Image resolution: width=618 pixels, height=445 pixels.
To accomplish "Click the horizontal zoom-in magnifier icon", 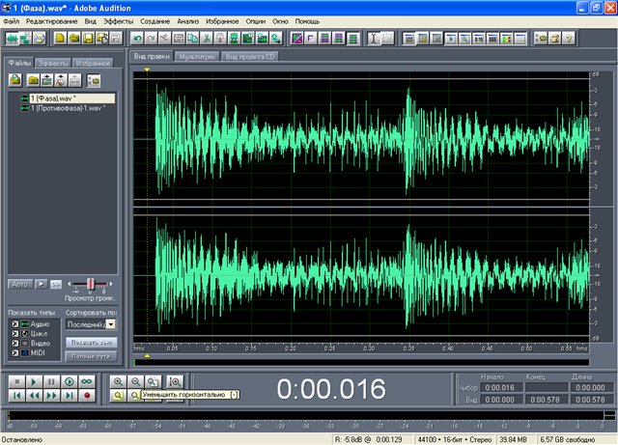I will pos(118,381).
